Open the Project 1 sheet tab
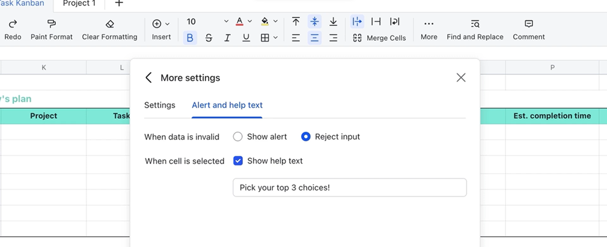The image size is (607, 247). 79,4
